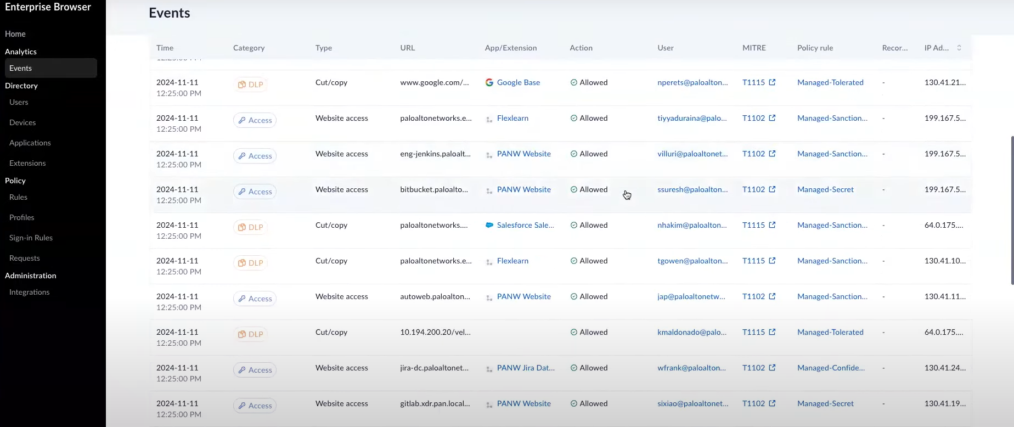
Task: Open Integrations under Administration
Action: click(29, 292)
